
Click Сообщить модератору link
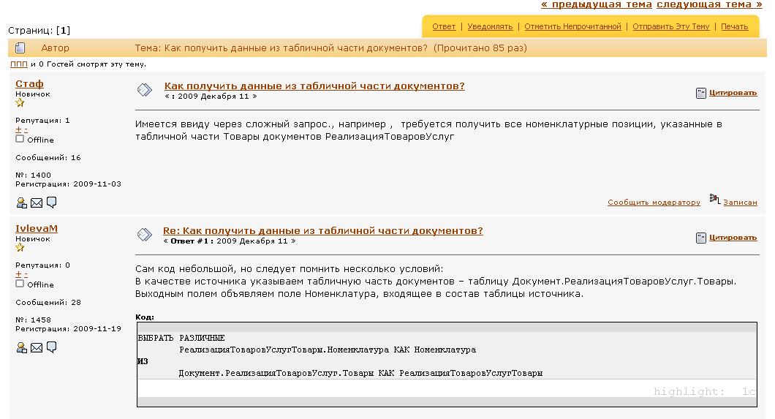[654, 202]
